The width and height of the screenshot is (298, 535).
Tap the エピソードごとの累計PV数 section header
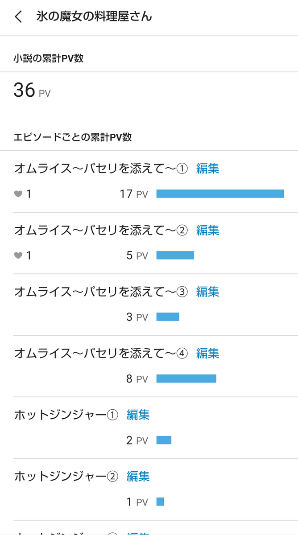click(x=73, y=137)
